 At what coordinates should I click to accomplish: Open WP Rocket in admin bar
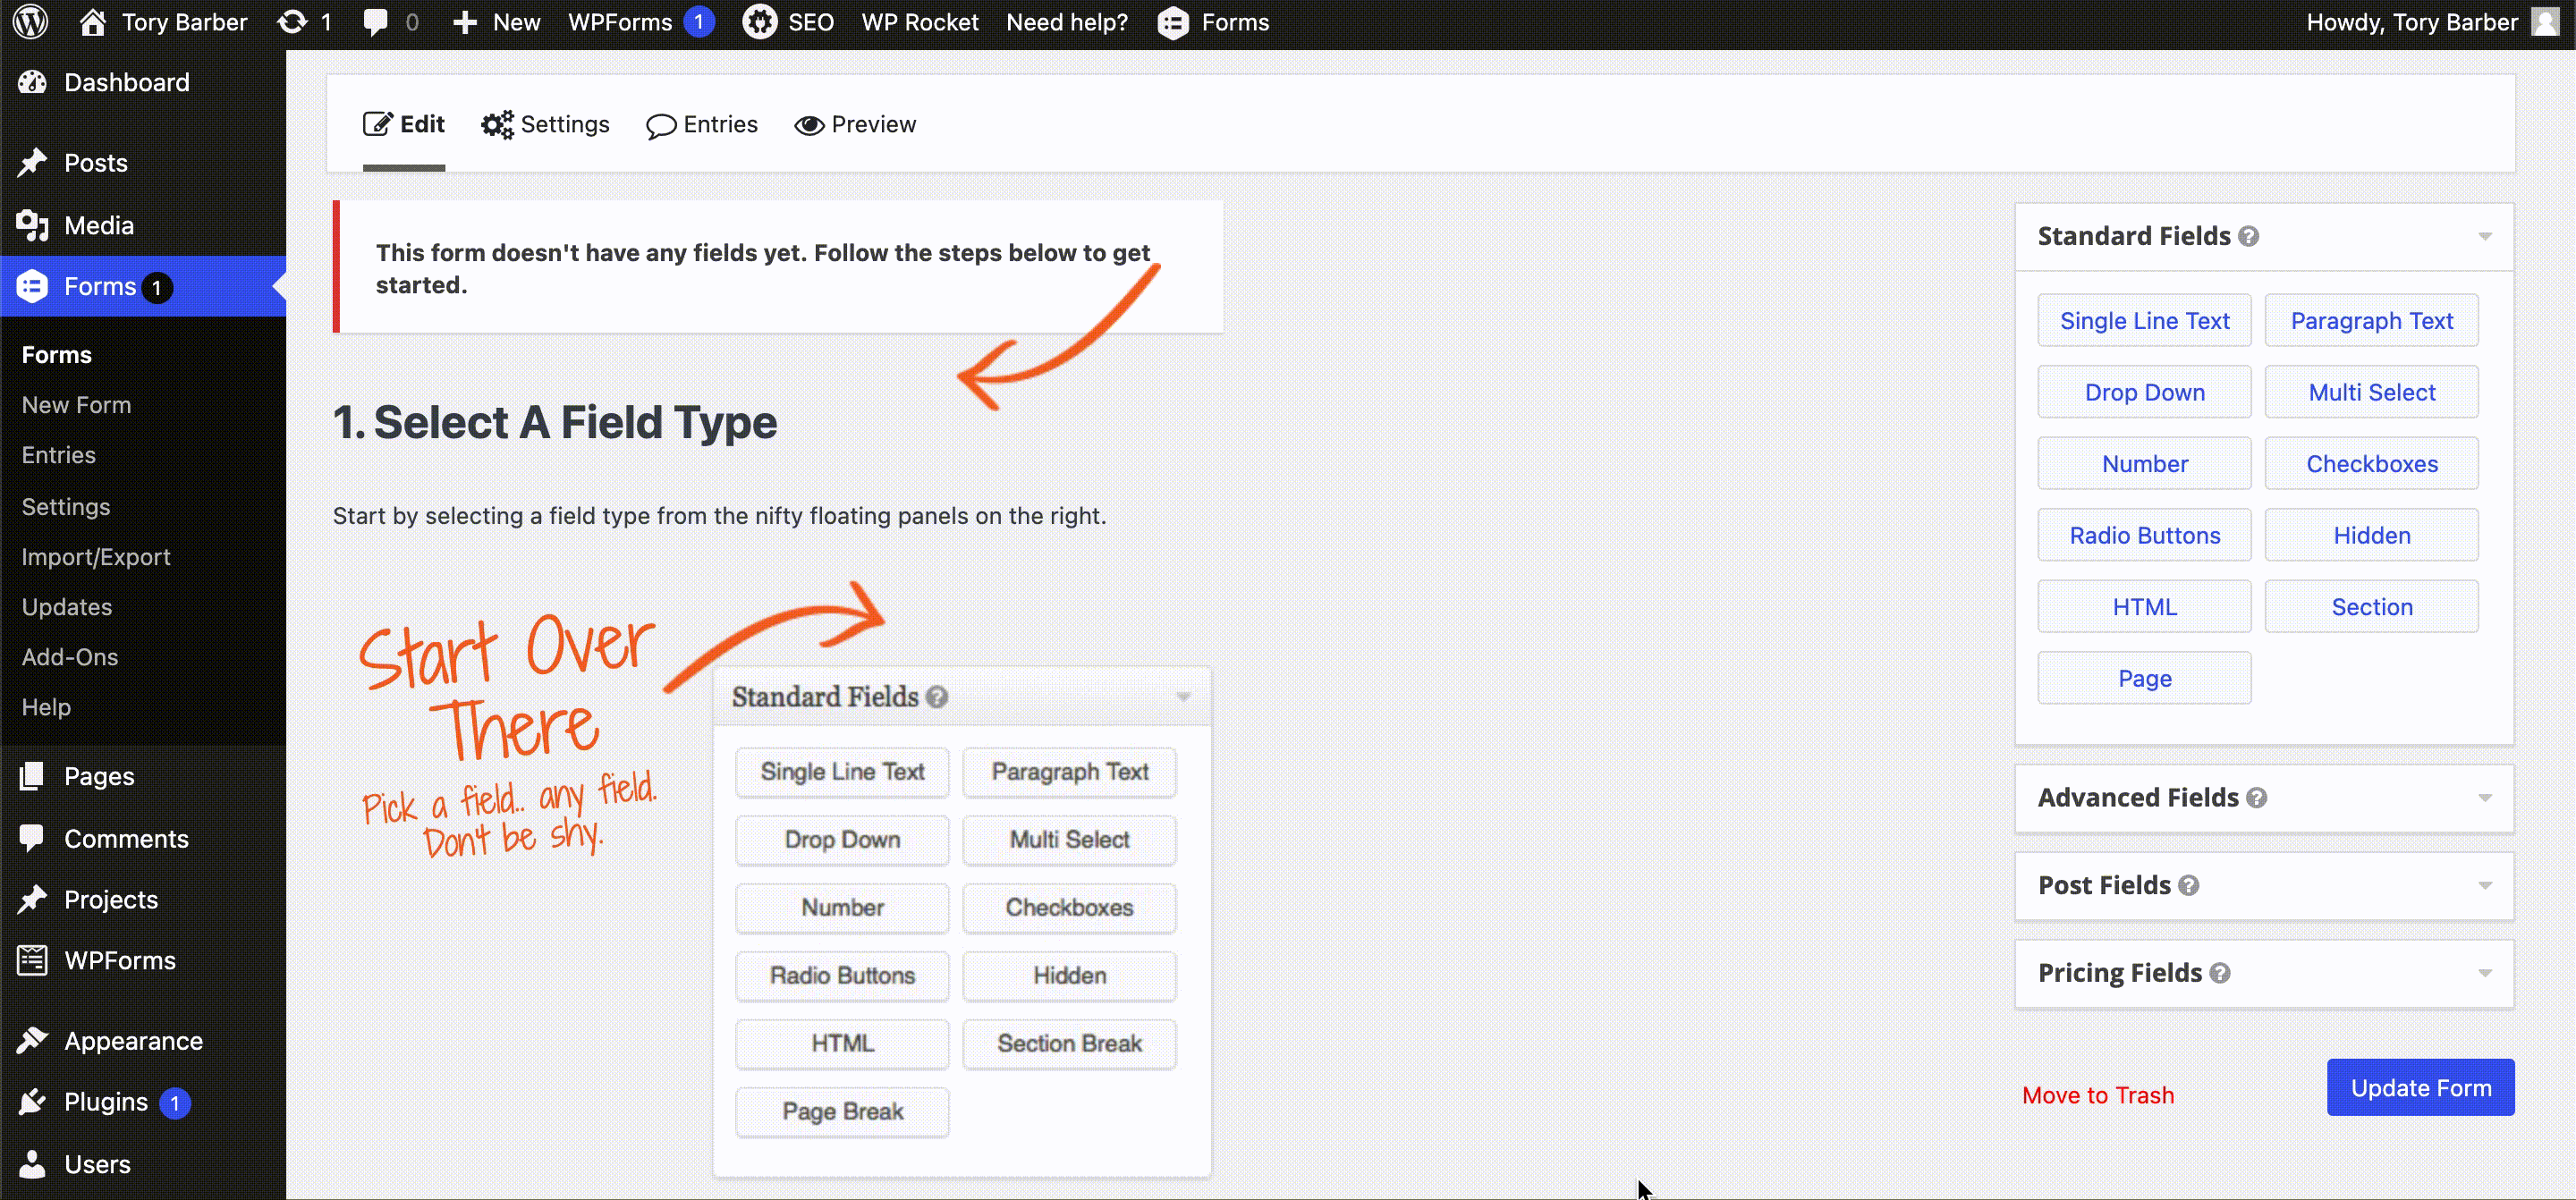[920, 22]
